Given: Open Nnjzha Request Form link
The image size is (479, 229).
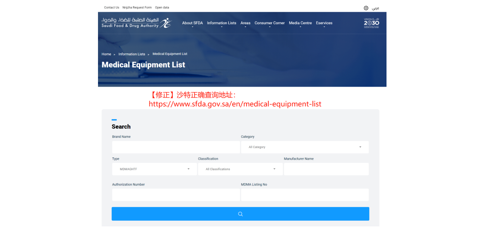Looking at the screenshot, I should tap(137, 7).
